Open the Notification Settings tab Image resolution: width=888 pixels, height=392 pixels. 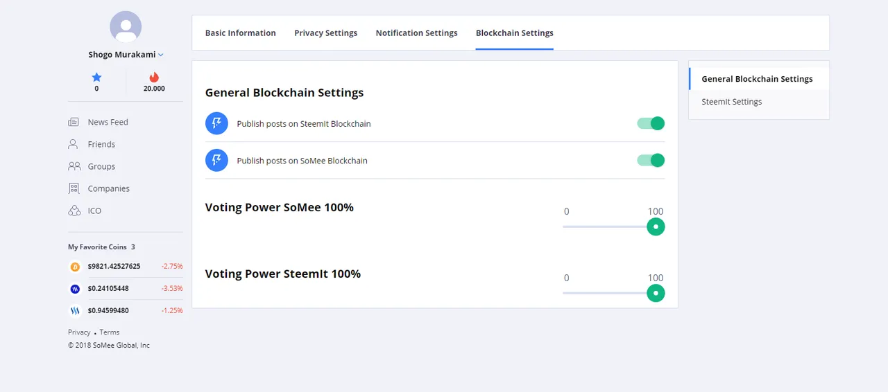point(416,33)
